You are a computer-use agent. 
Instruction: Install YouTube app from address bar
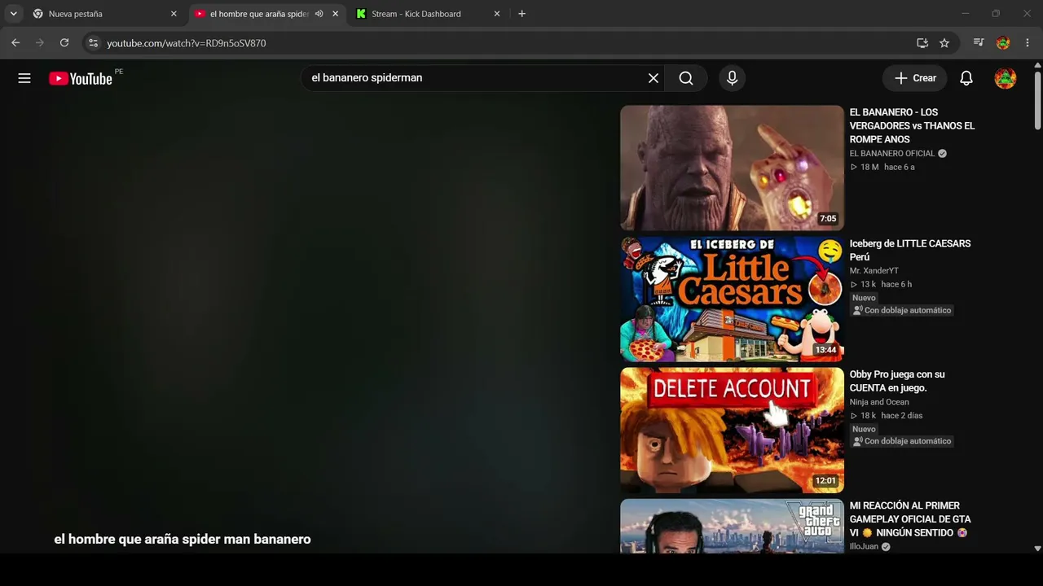click(x=922, y=43)
